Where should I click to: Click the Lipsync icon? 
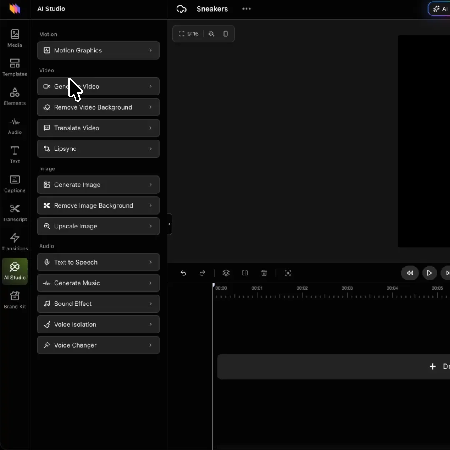pyautogui.click(x=47, y=149)
